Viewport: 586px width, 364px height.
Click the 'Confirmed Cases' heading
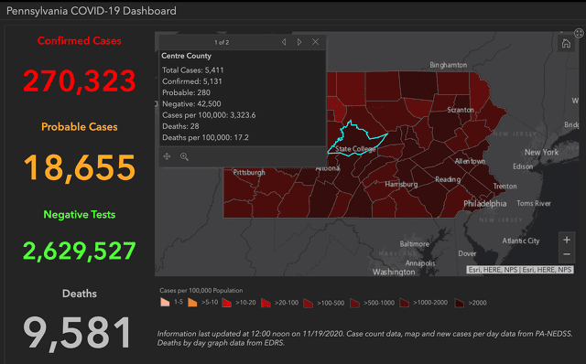(x=80, y=40)
